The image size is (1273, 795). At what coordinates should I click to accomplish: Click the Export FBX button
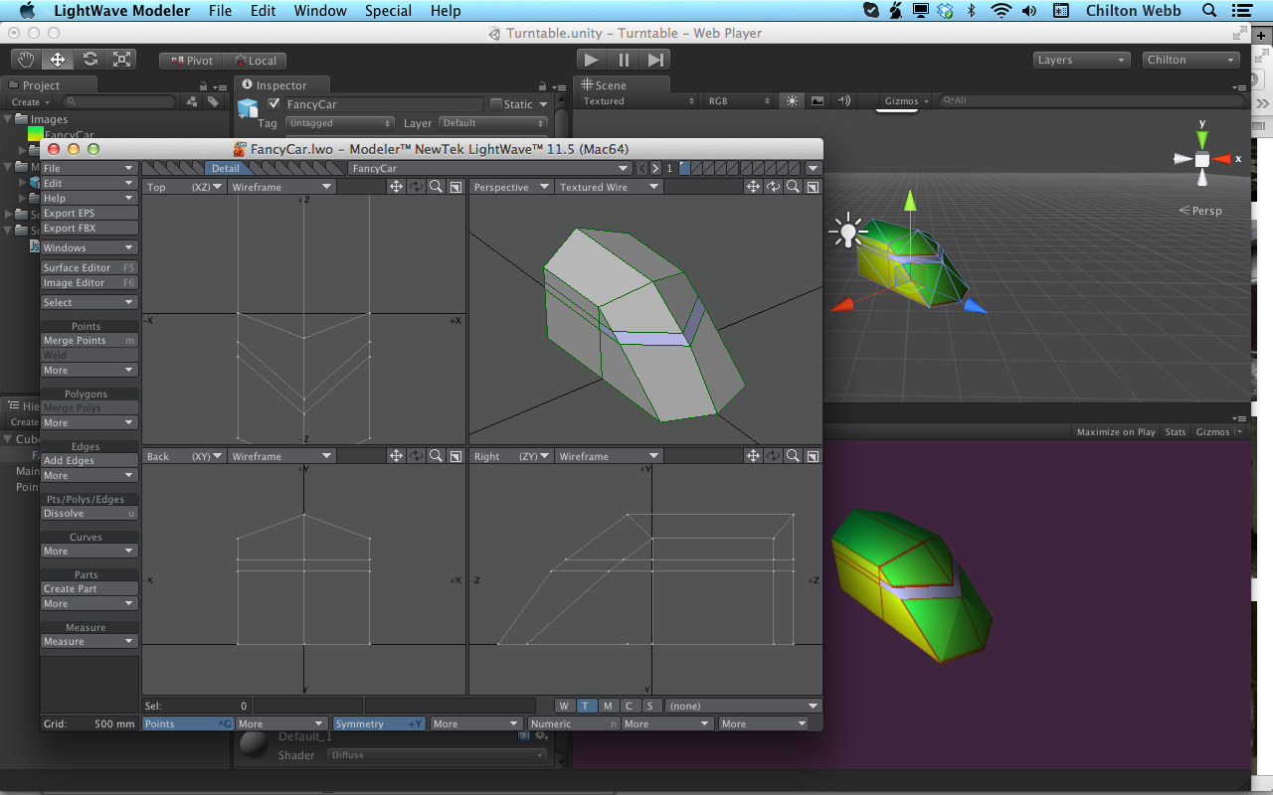point(89,228)
